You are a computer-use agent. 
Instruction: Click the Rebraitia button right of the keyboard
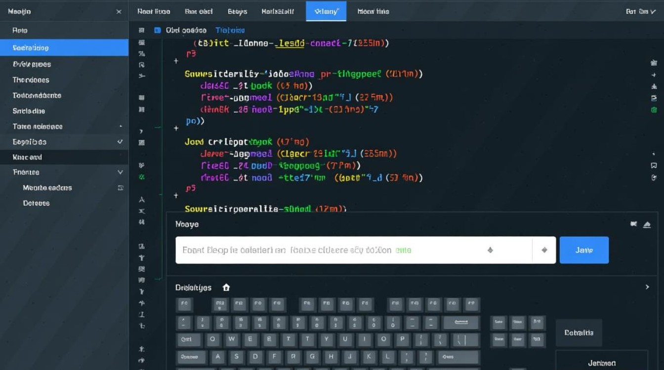click(579, 333)
